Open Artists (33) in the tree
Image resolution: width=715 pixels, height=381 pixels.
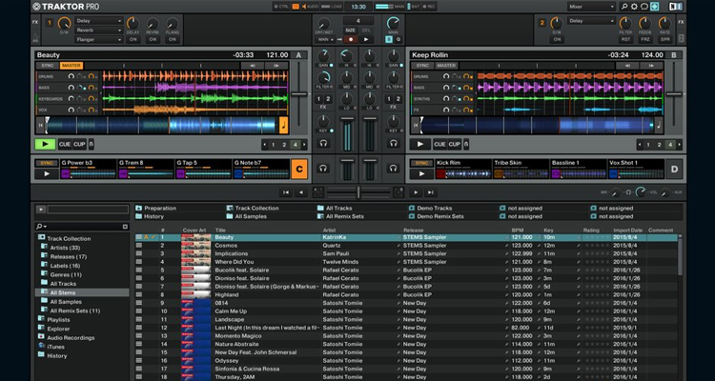[65, 248]
